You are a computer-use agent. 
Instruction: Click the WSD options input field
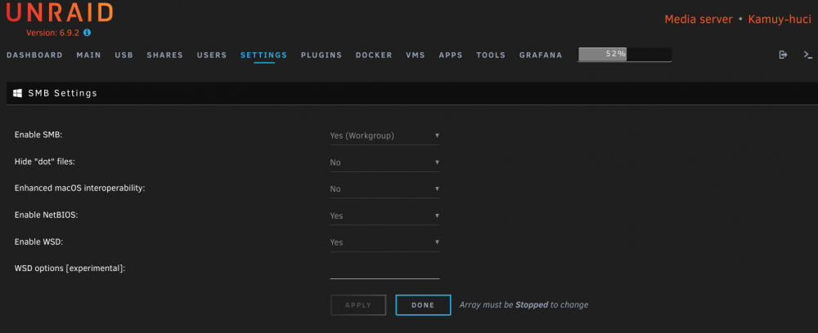[385, 269]
